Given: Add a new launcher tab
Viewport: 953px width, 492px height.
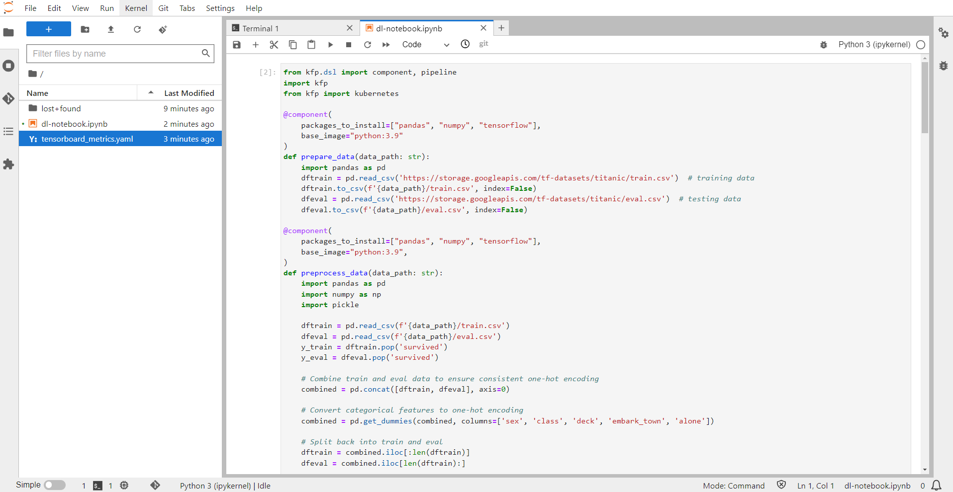Looking at the screenshot, I should pos(501,28).
